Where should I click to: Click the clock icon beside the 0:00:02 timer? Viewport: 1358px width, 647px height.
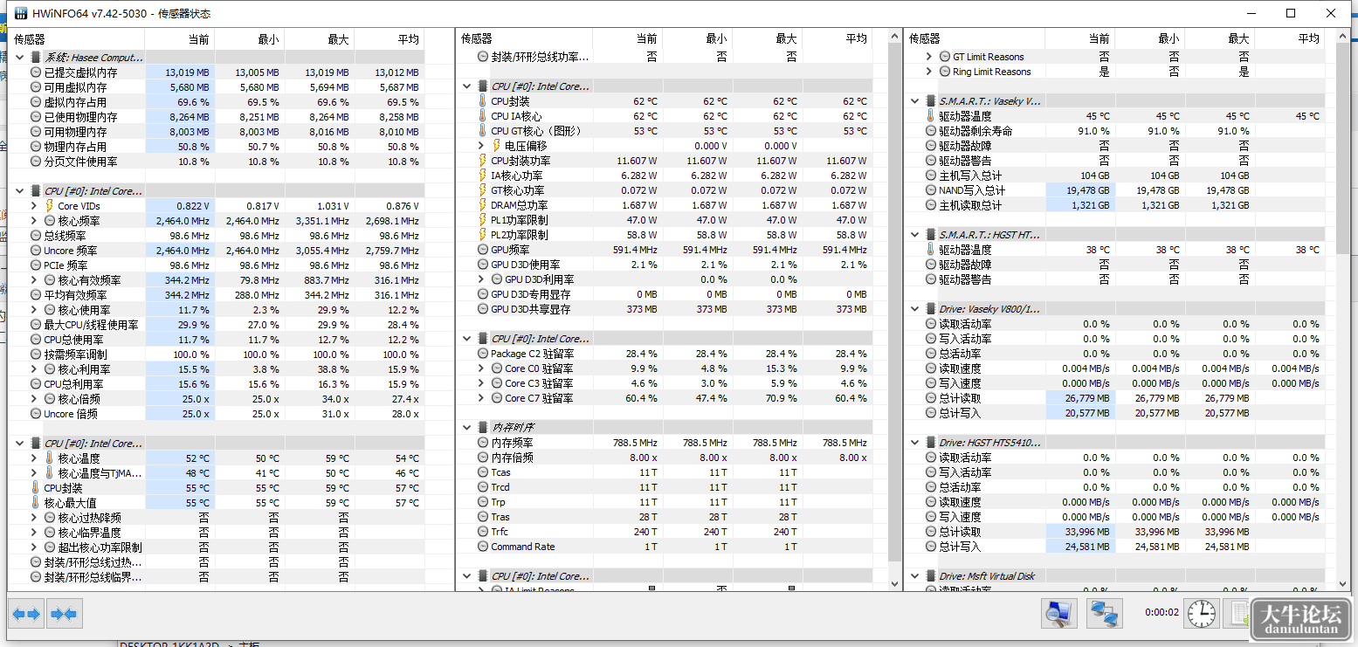click(x=1202, y=613)
